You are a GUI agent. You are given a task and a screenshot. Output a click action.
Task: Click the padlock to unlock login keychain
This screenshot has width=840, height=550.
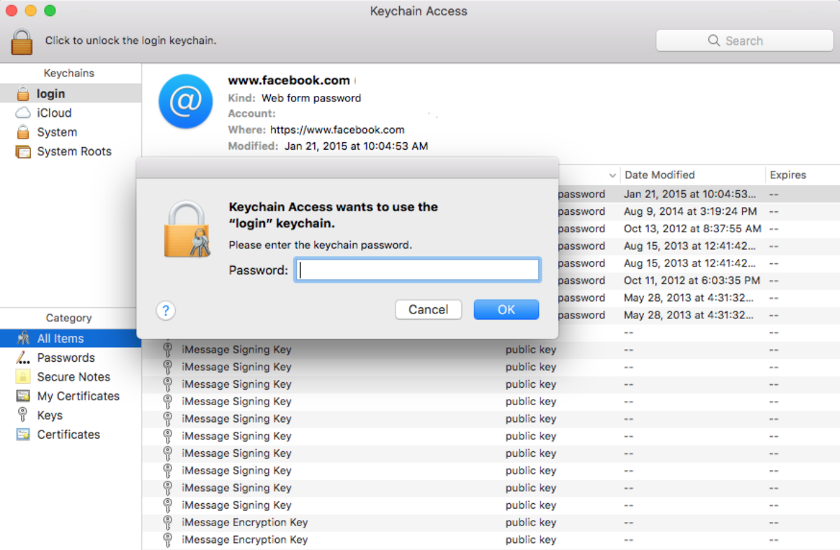[x=22, y=41]
